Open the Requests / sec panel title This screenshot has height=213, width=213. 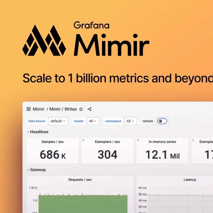tap(80, 180)
